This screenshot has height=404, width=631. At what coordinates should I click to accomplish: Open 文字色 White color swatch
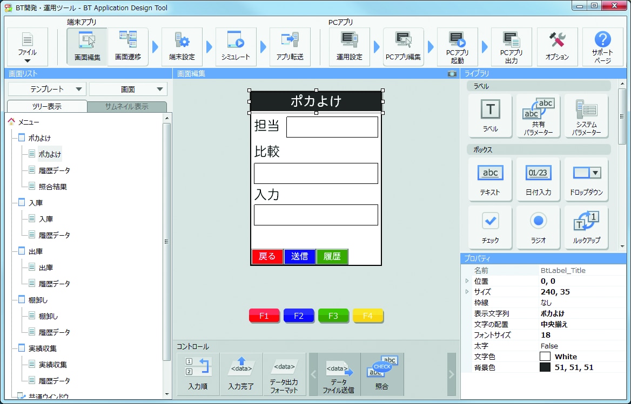coord(545,357)
